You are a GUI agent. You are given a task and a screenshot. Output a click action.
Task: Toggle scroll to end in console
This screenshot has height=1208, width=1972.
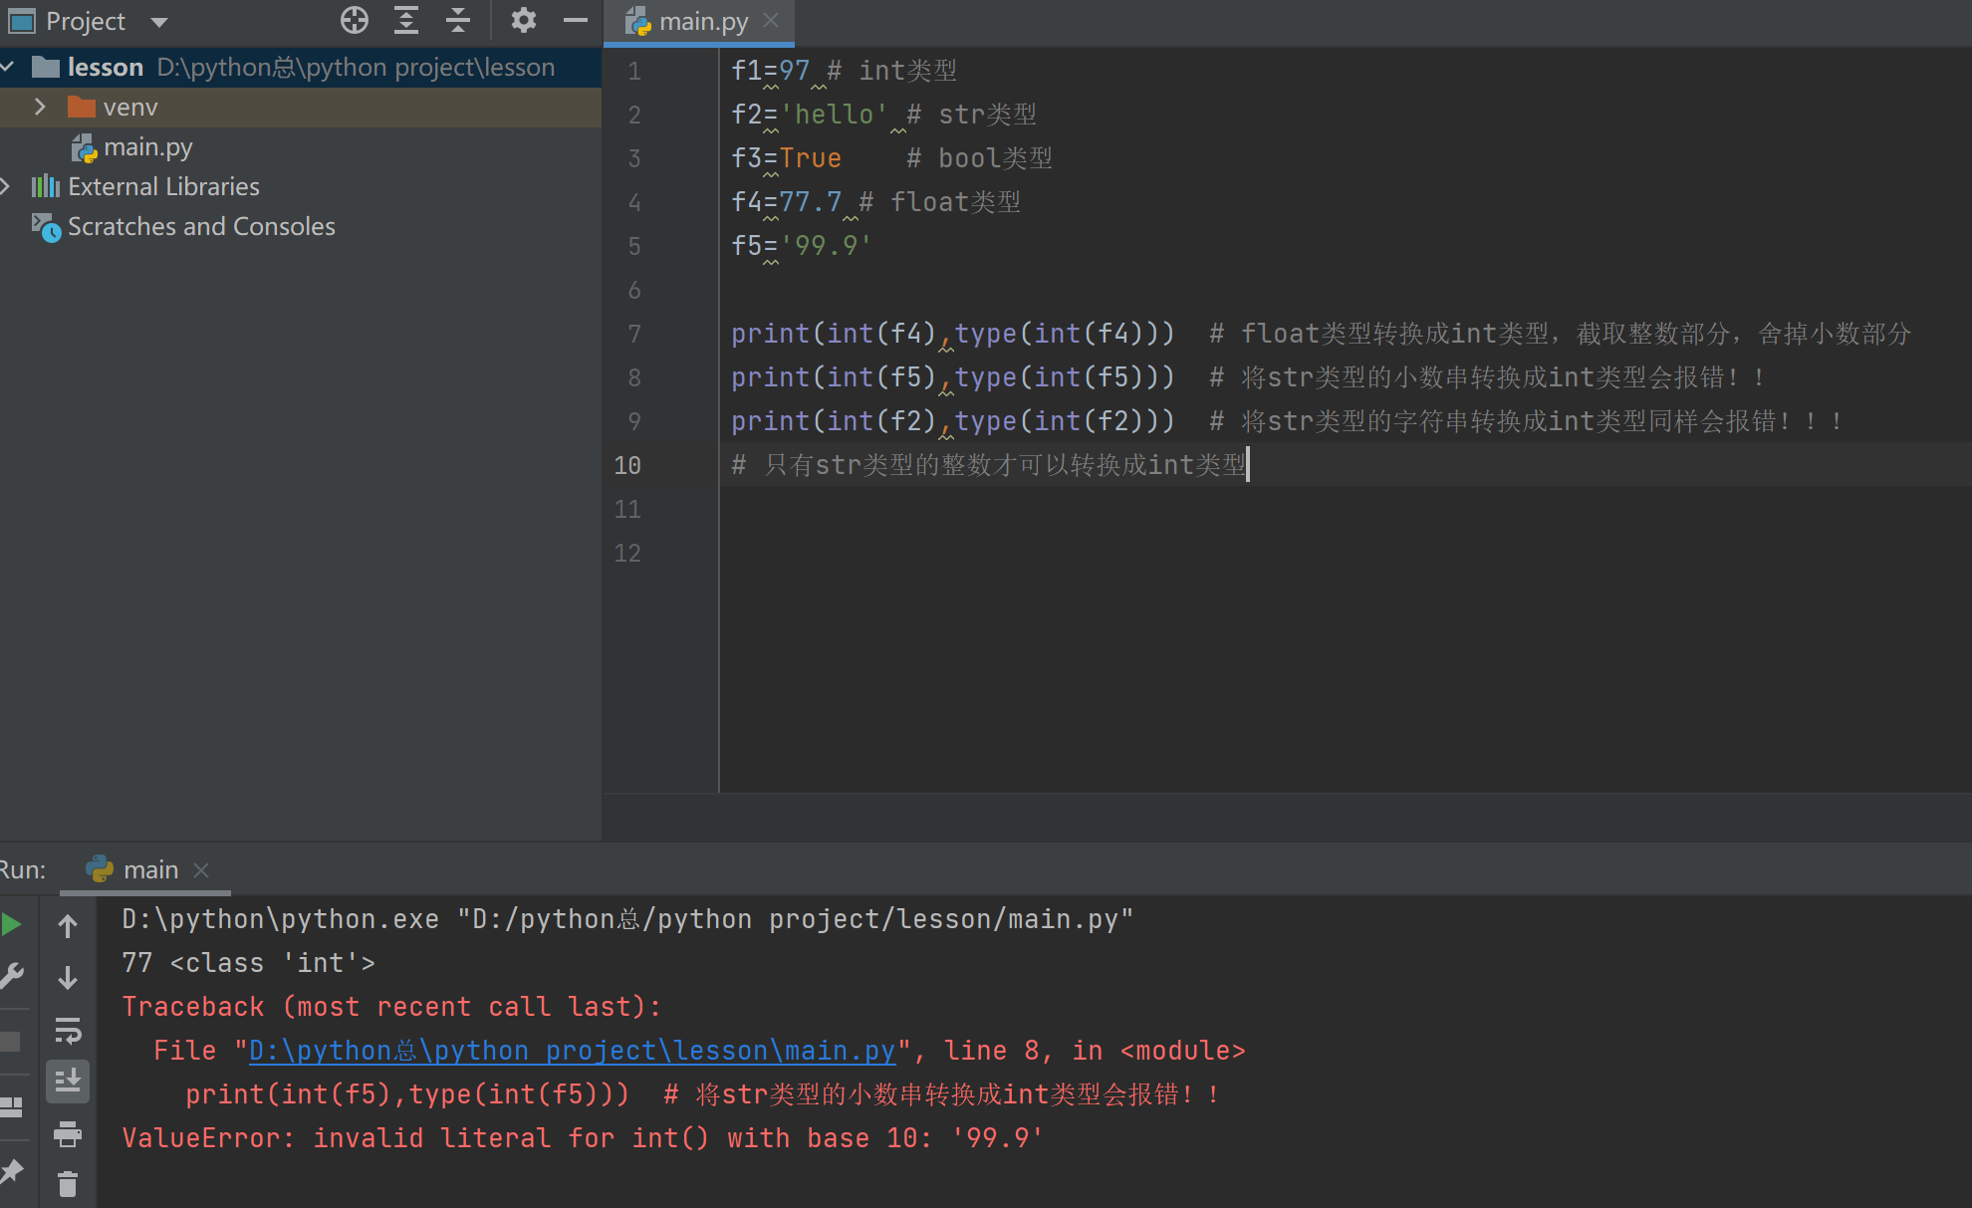[x=68, y=1082]
